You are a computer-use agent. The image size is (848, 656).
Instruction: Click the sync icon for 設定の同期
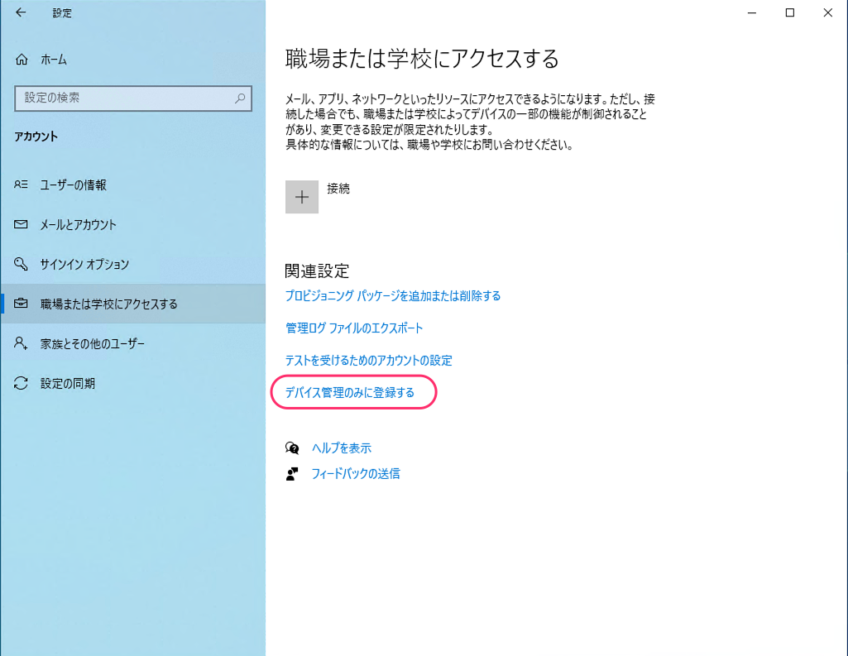pos(22,384)
